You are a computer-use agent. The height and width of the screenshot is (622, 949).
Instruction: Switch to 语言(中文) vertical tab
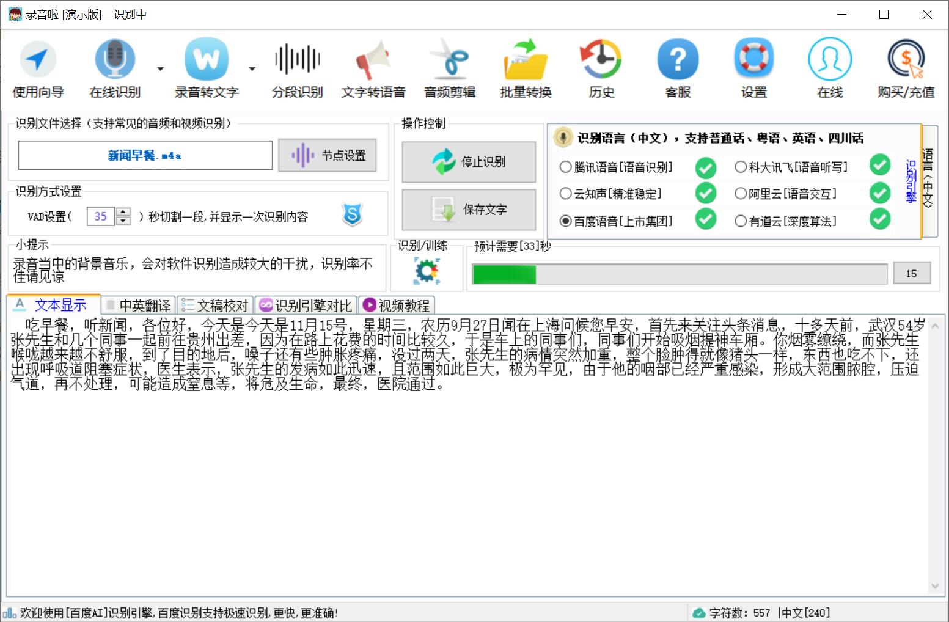tap(929, 180)
